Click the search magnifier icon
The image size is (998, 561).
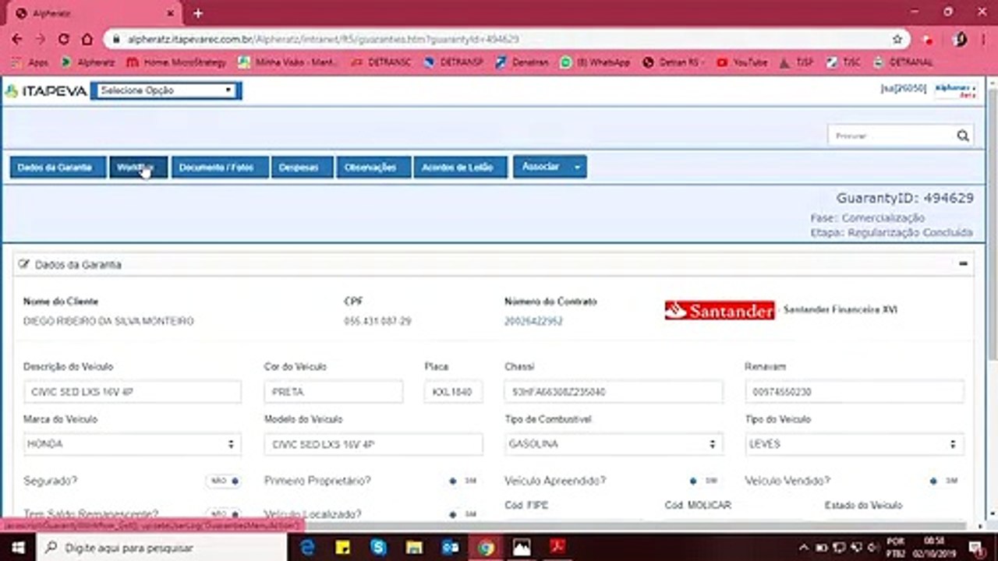tap(963, 136)
